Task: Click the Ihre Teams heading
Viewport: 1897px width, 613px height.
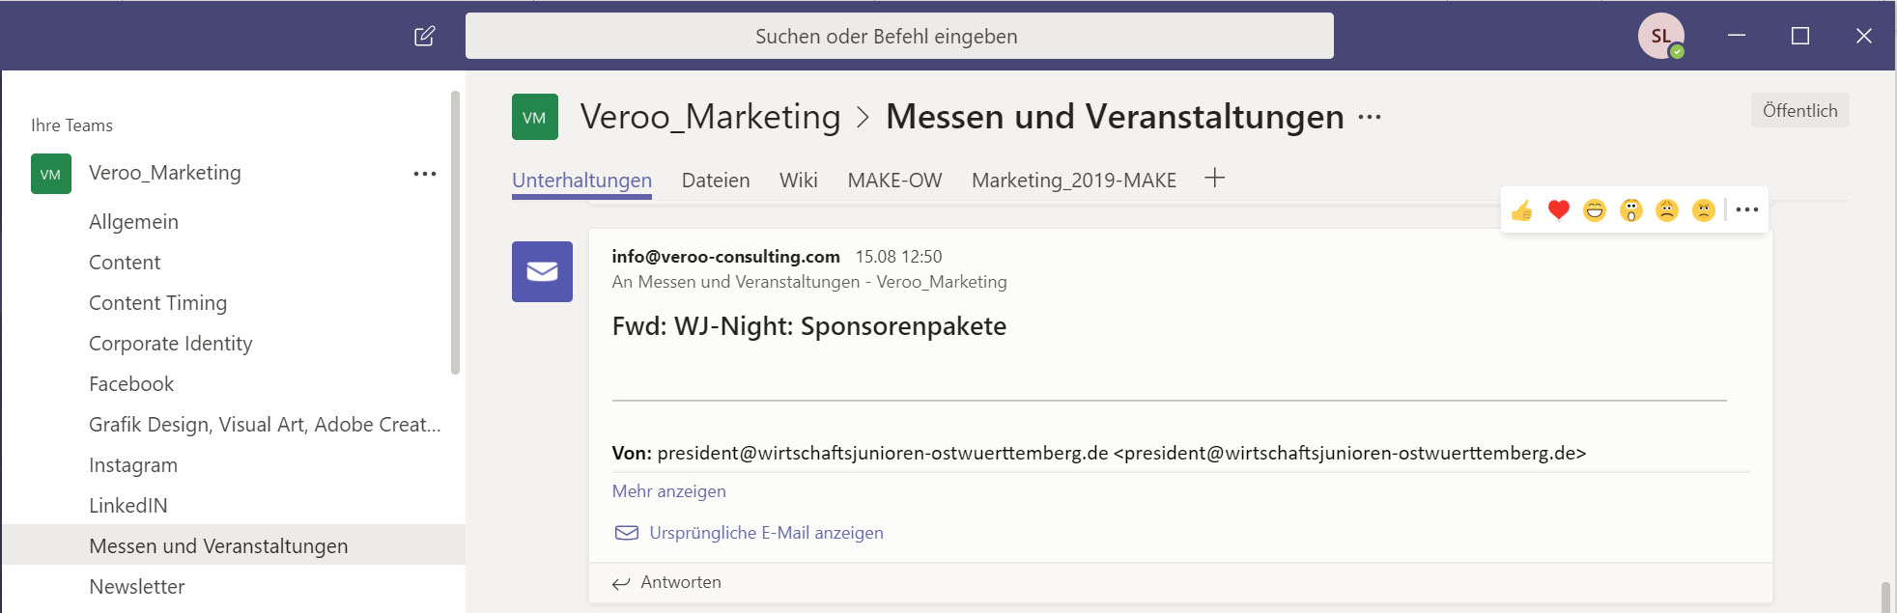Action: coord(71,125)
